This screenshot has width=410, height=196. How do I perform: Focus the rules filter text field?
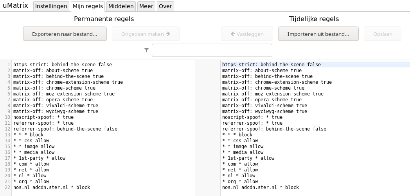pos(212,50)
